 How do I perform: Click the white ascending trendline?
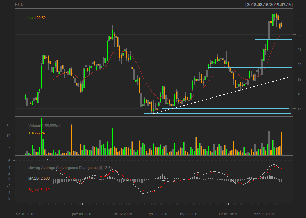click(x=221, y=95)
